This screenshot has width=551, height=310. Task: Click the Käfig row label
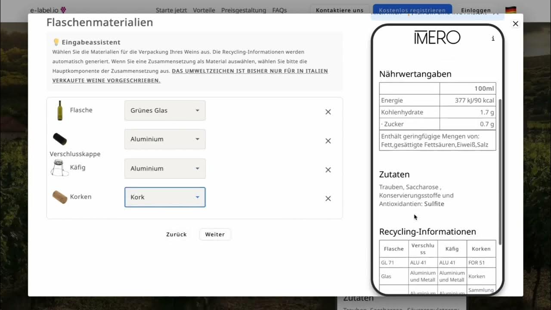click(x=78, y=167)
